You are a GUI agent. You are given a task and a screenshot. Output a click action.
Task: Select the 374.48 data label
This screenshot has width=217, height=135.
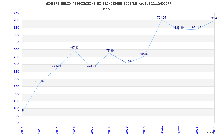56,66
